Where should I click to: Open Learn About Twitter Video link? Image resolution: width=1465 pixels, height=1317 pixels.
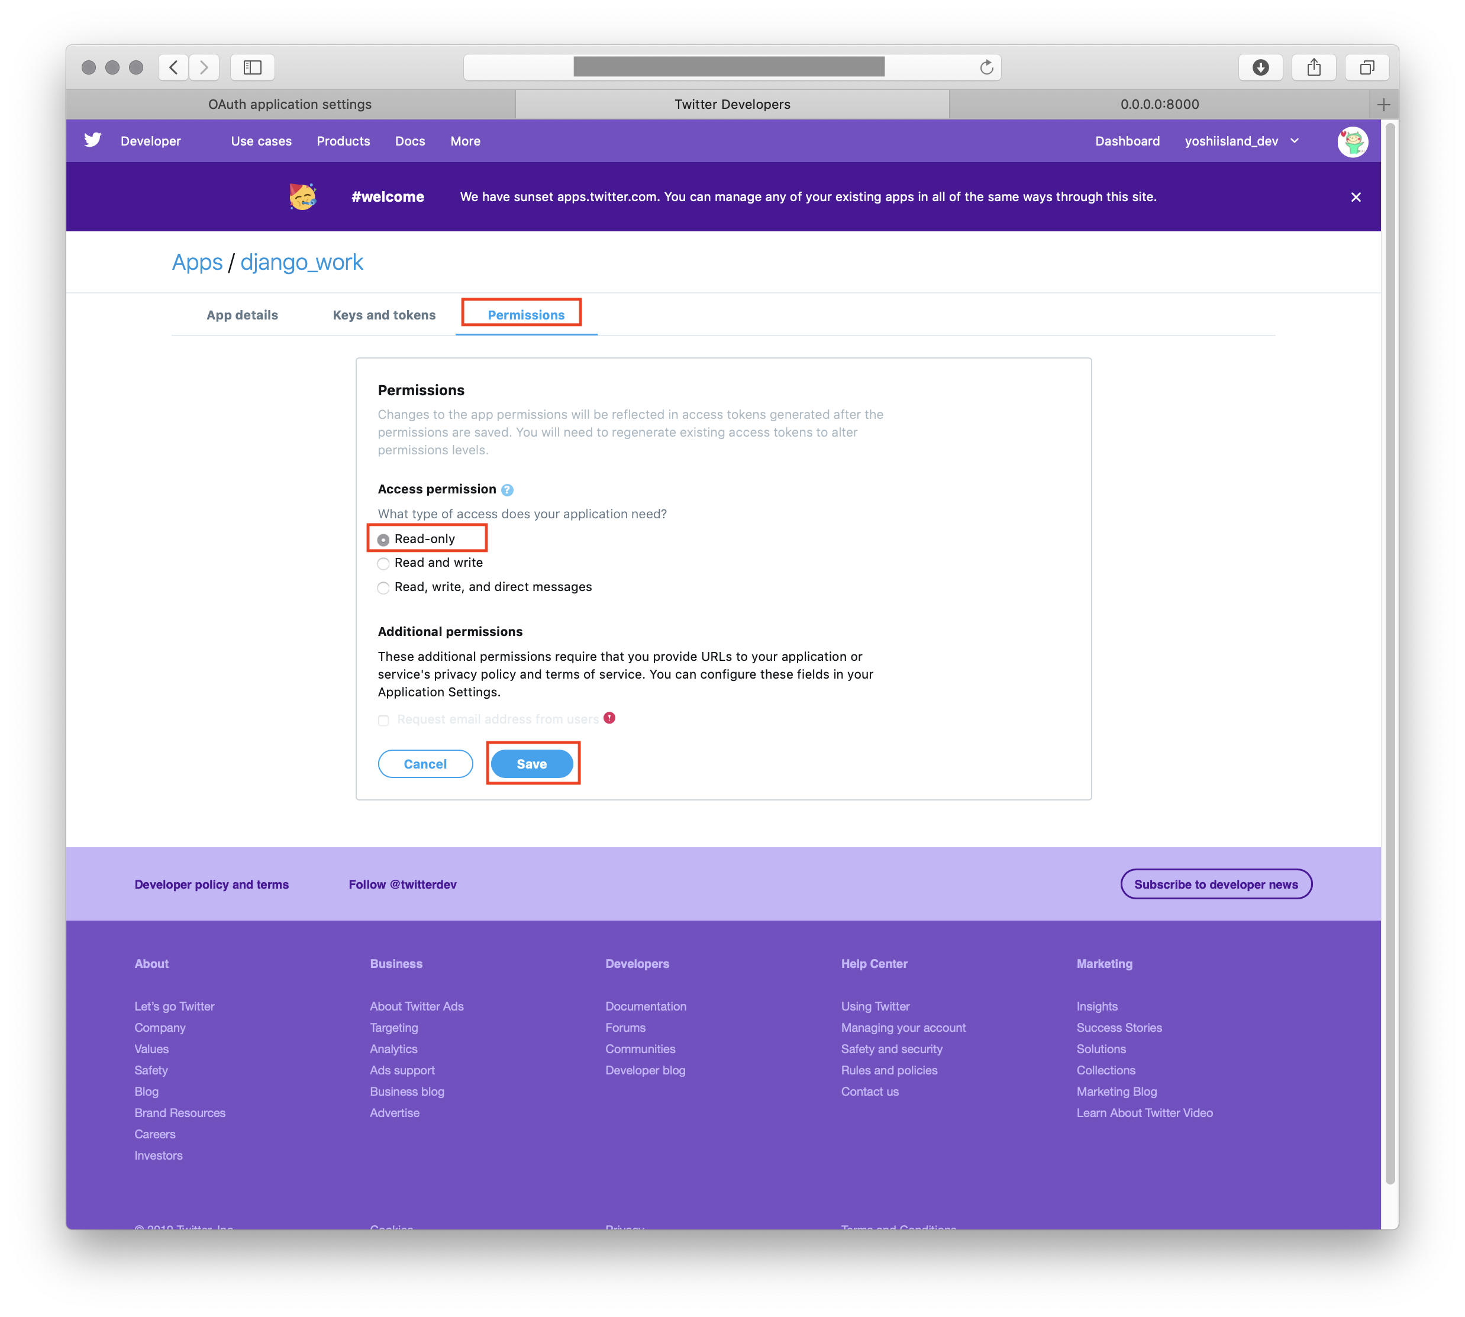point(1144,1113)
